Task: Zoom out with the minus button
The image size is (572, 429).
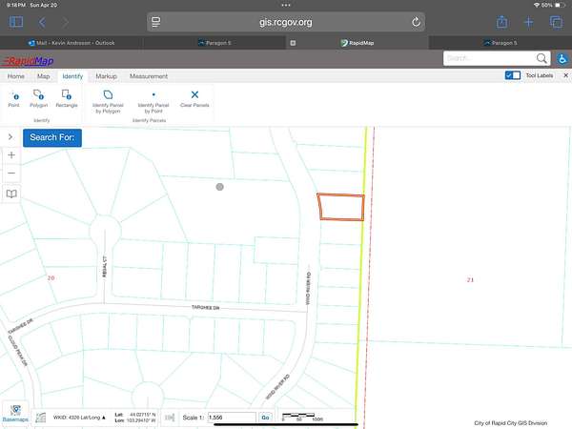Action: pos(11,174)
